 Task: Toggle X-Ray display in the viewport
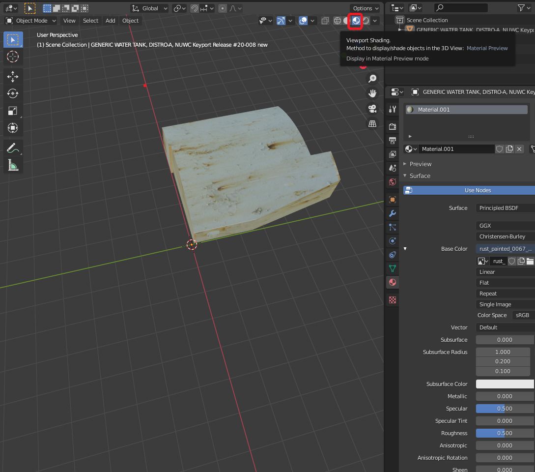(x=325, y=21)
